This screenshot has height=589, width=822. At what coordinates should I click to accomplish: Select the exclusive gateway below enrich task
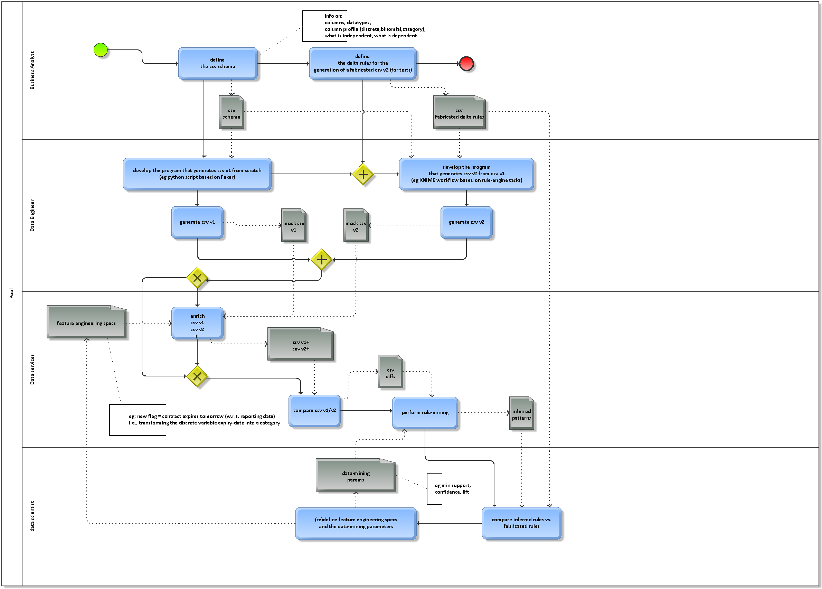[197, 376]
